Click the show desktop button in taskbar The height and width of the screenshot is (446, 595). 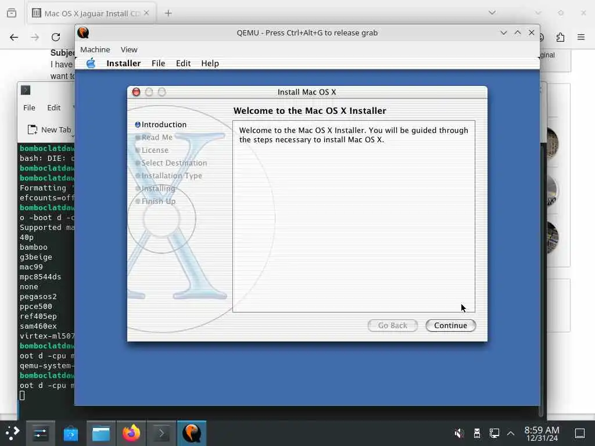pyautogui.click(x=580, y=433)
